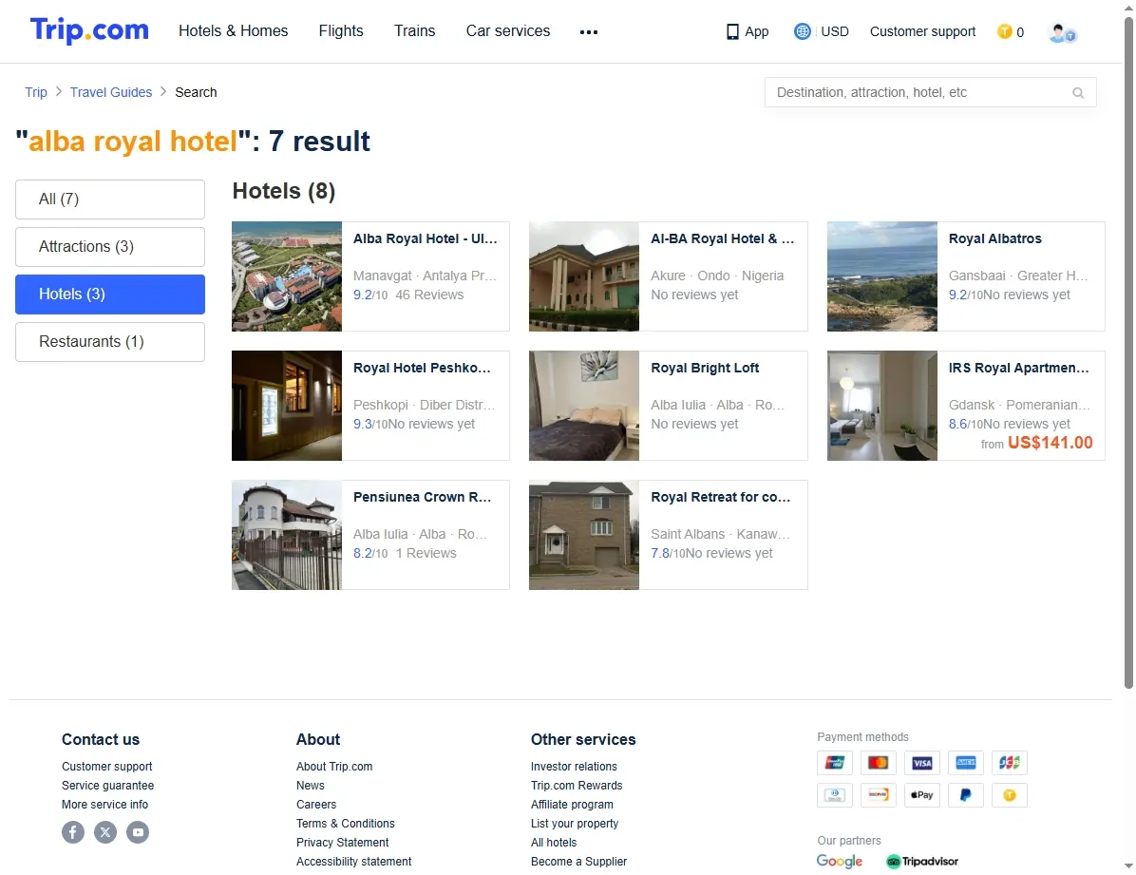
Task: Open the News footer link
Action: pos(310,785)
